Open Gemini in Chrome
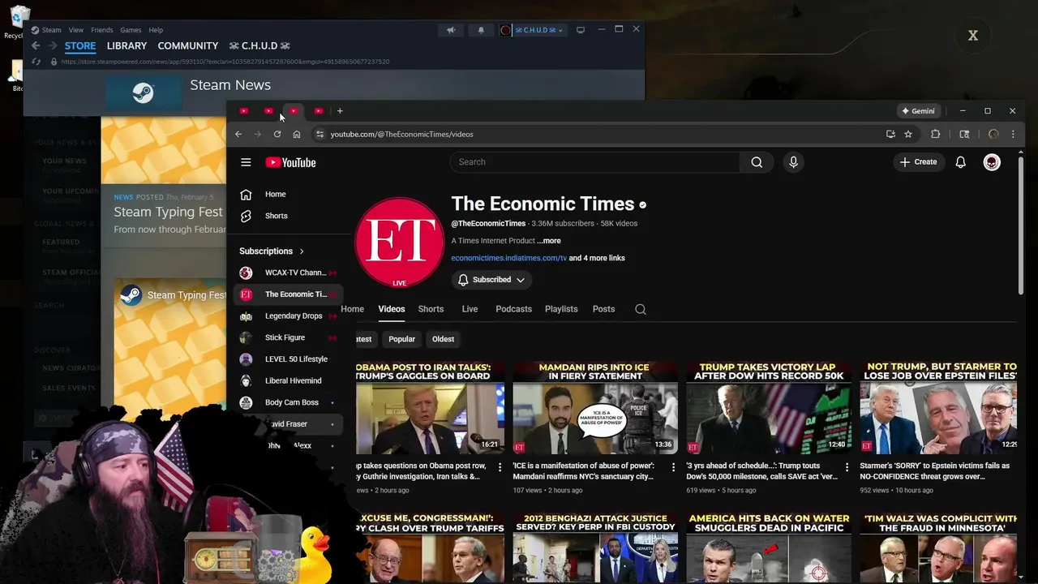1038x584 pixels. 918,111
